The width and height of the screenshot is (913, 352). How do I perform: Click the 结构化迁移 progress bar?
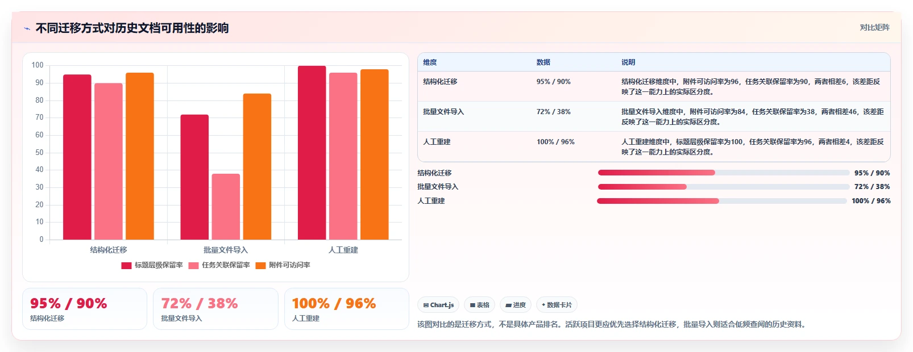click(x=723, y=173)
